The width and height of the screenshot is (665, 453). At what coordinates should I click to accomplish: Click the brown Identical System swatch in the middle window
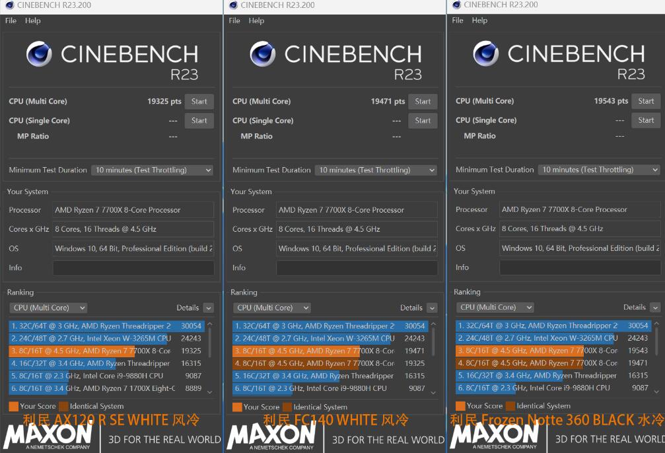point(287,407)
